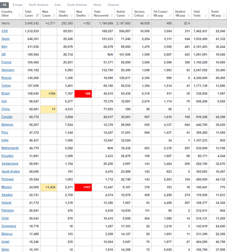Image resolution: width=227 pixels, height=252 pixels.
Task: Sort by the Total Recovered column icon
Action: [x=112, y=16]
